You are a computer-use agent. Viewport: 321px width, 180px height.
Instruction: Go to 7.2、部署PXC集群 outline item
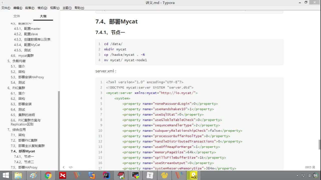coord(24,140)
